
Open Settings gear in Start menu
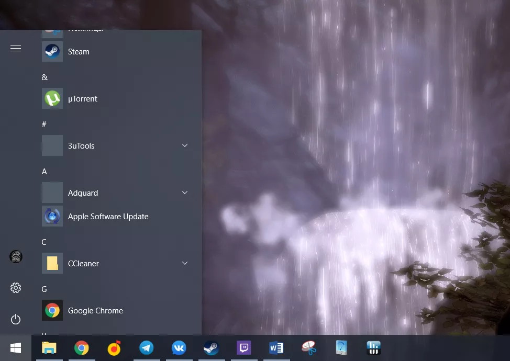pyautogui.click(x=16, y=288)
